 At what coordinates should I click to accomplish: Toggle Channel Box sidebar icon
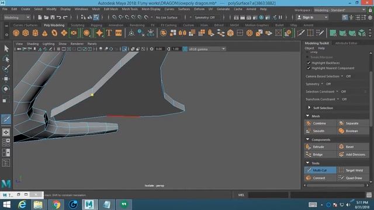point(370,17)
